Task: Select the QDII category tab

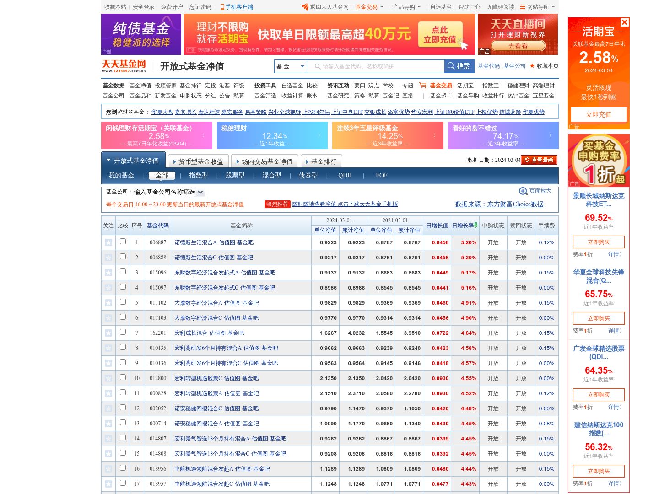Action: tap(345, 176)
